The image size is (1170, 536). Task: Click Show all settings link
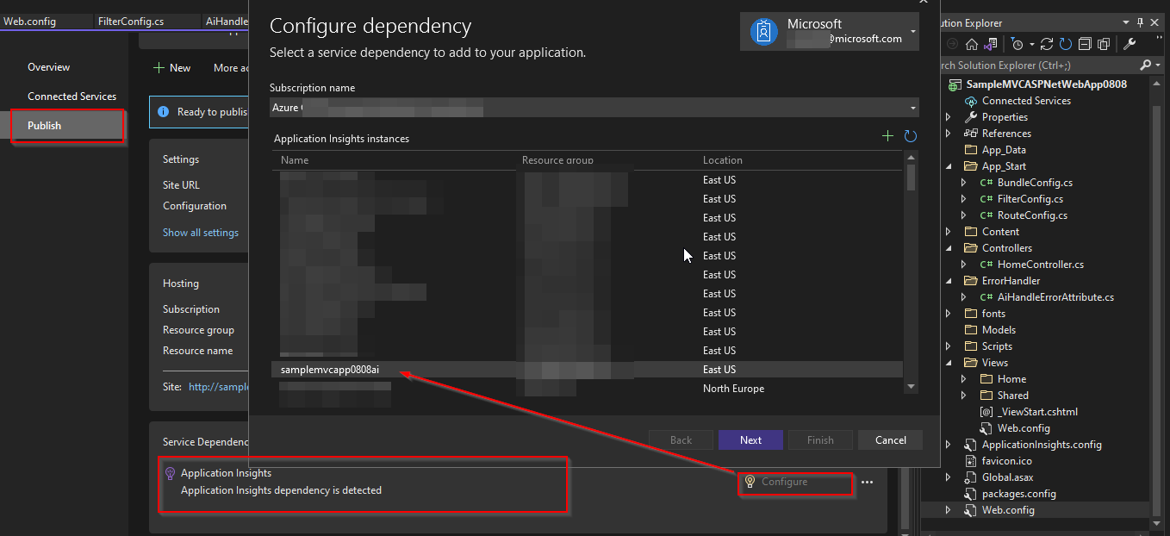point(201,233)
